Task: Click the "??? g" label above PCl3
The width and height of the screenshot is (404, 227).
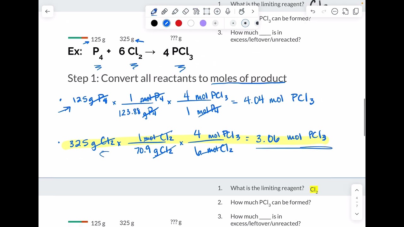Action: coord(176,38)
